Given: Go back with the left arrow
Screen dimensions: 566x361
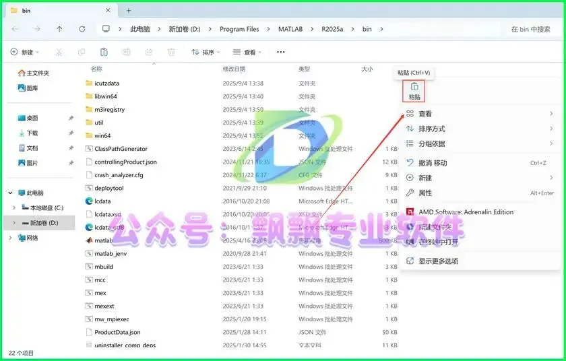Looking at the screenshot, I should point(15,29).
